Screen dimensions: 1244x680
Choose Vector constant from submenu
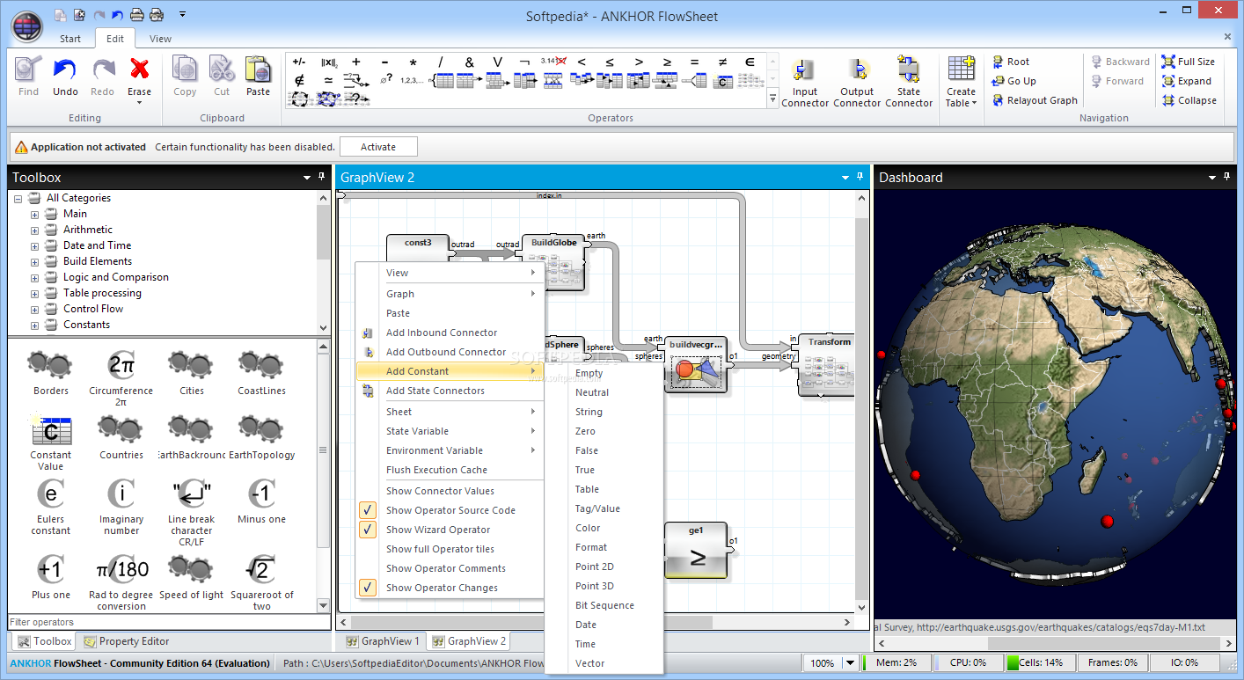[589, 663]
